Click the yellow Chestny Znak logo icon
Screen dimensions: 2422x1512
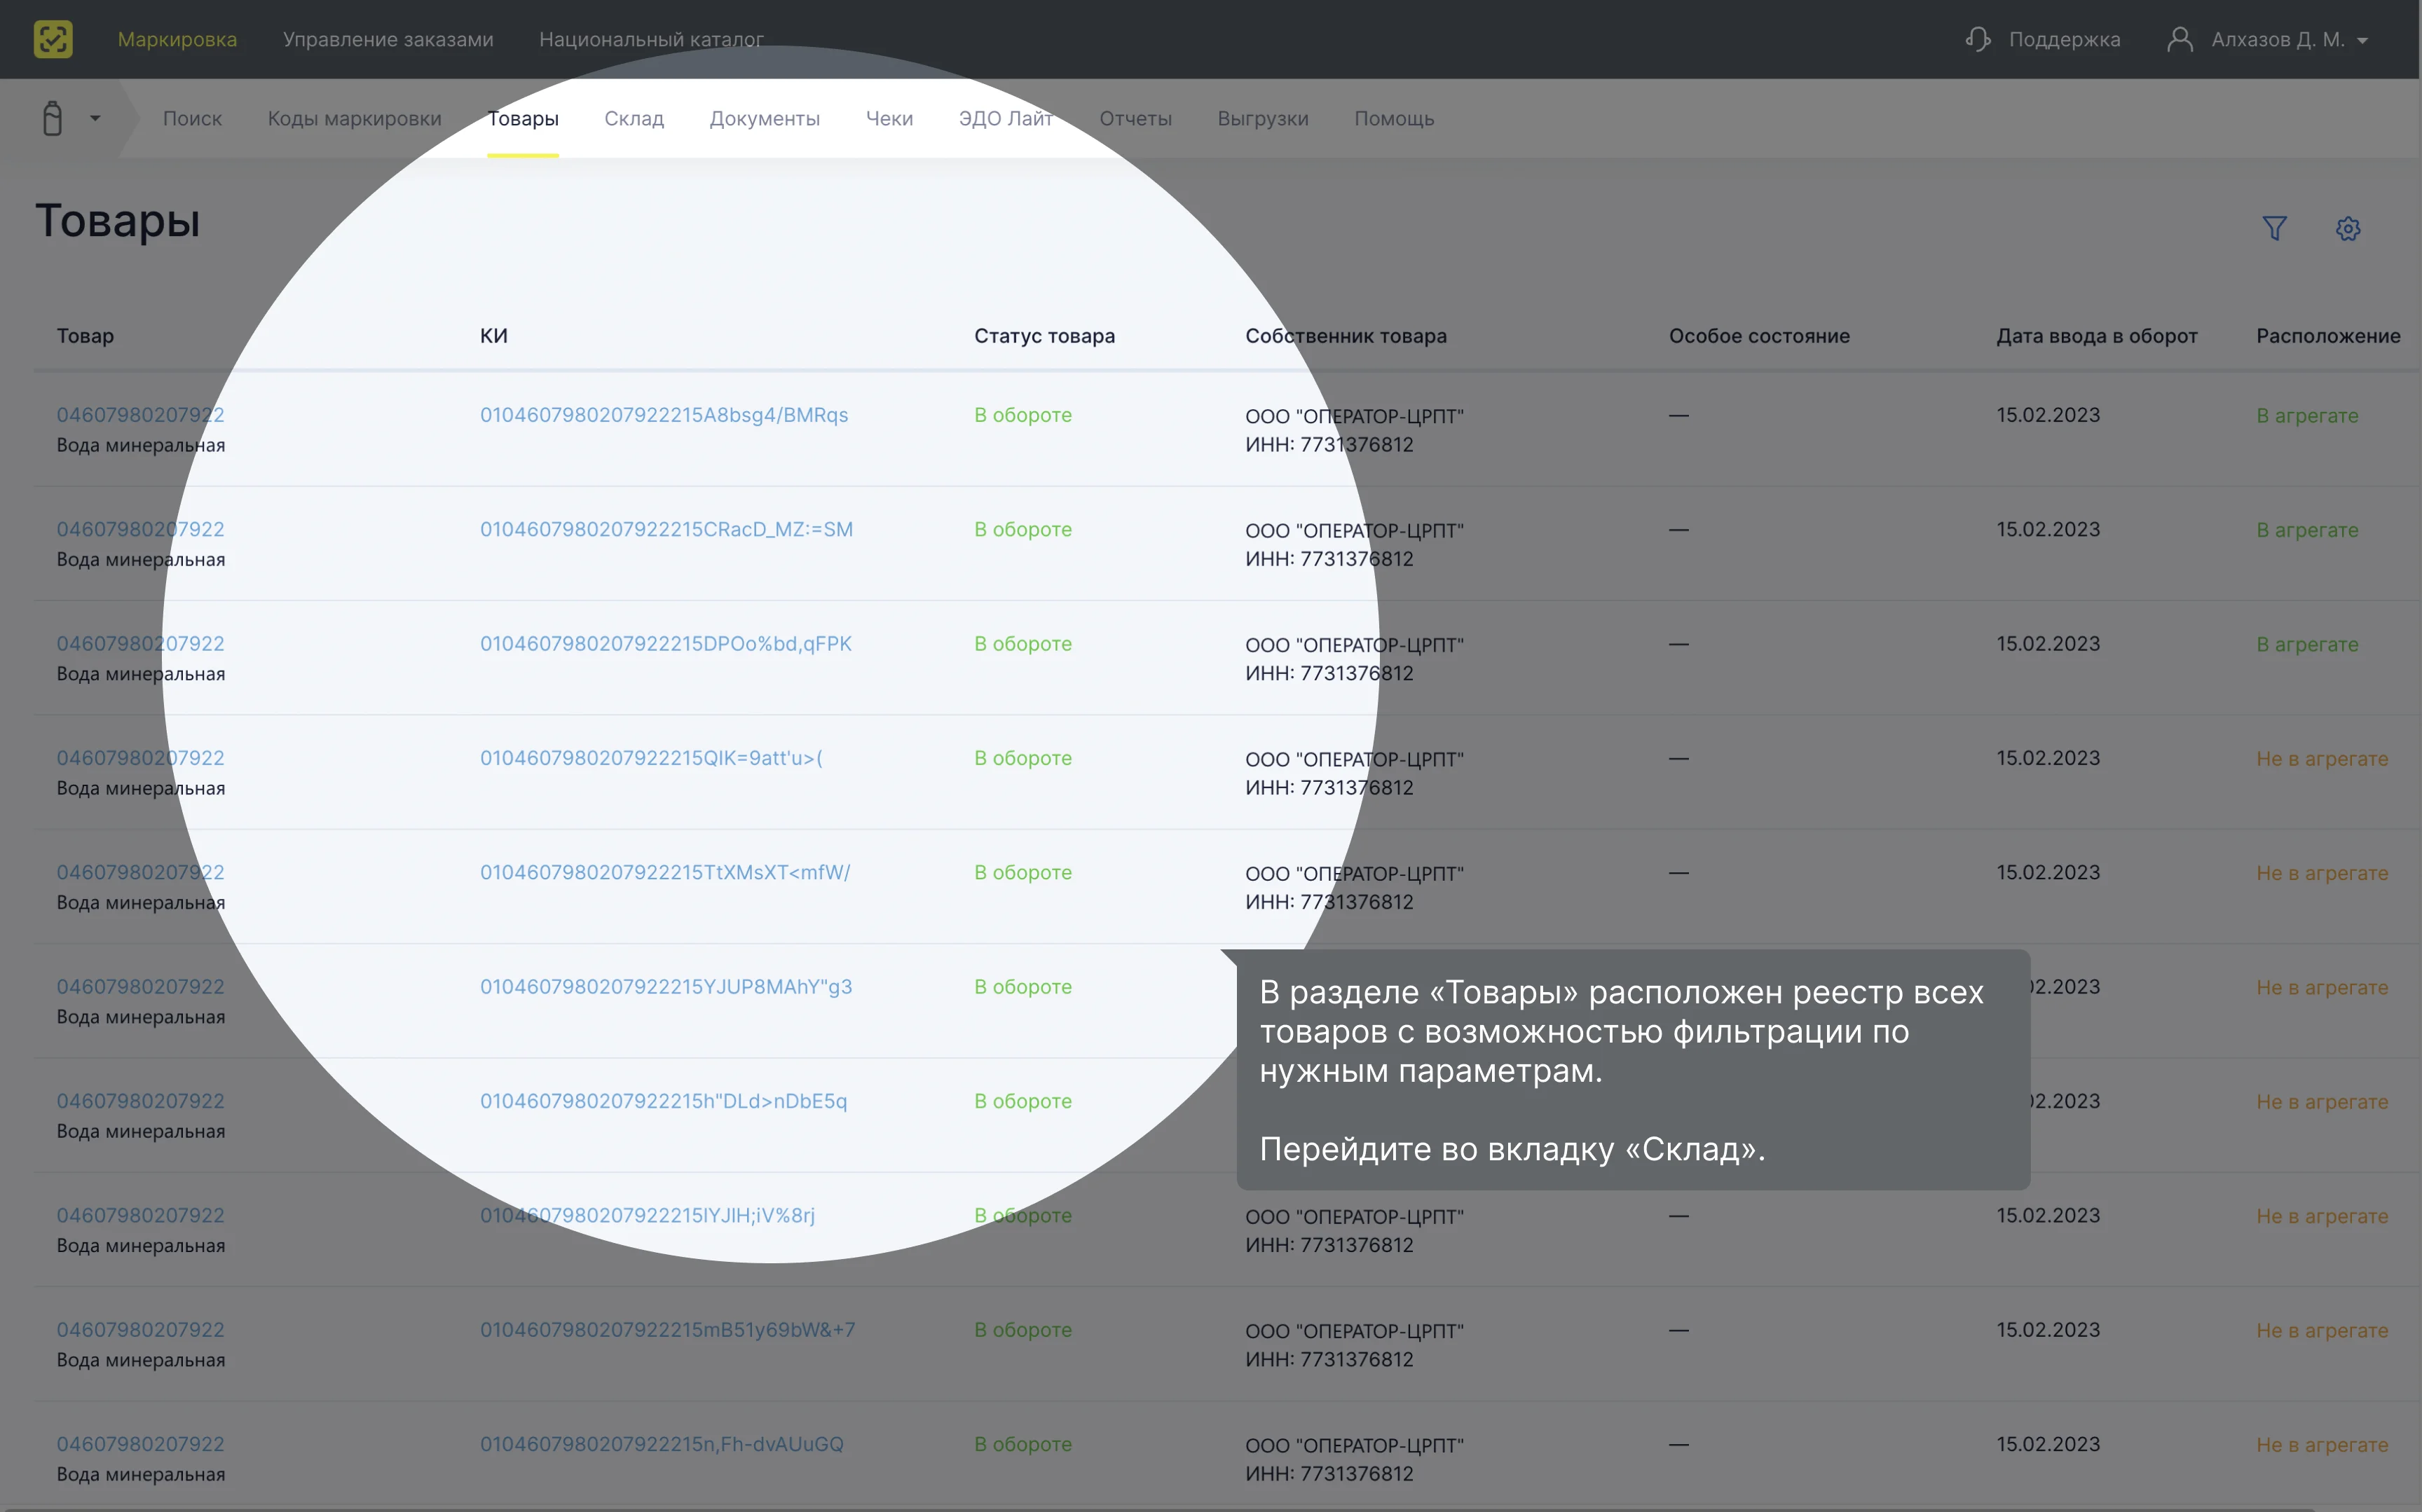tap(53, 39)
